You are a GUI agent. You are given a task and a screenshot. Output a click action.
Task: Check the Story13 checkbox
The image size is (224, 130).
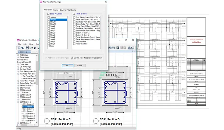point(49,17)
